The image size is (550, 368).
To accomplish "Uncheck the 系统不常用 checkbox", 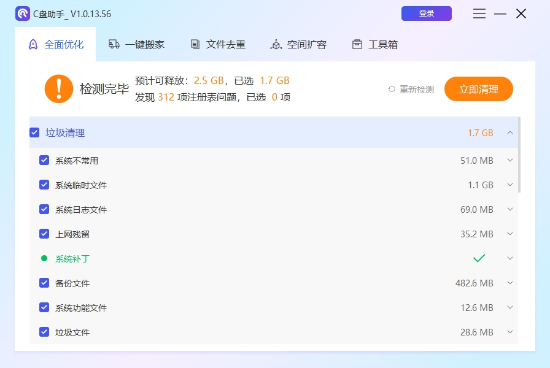I will click(x=44, y=160).
